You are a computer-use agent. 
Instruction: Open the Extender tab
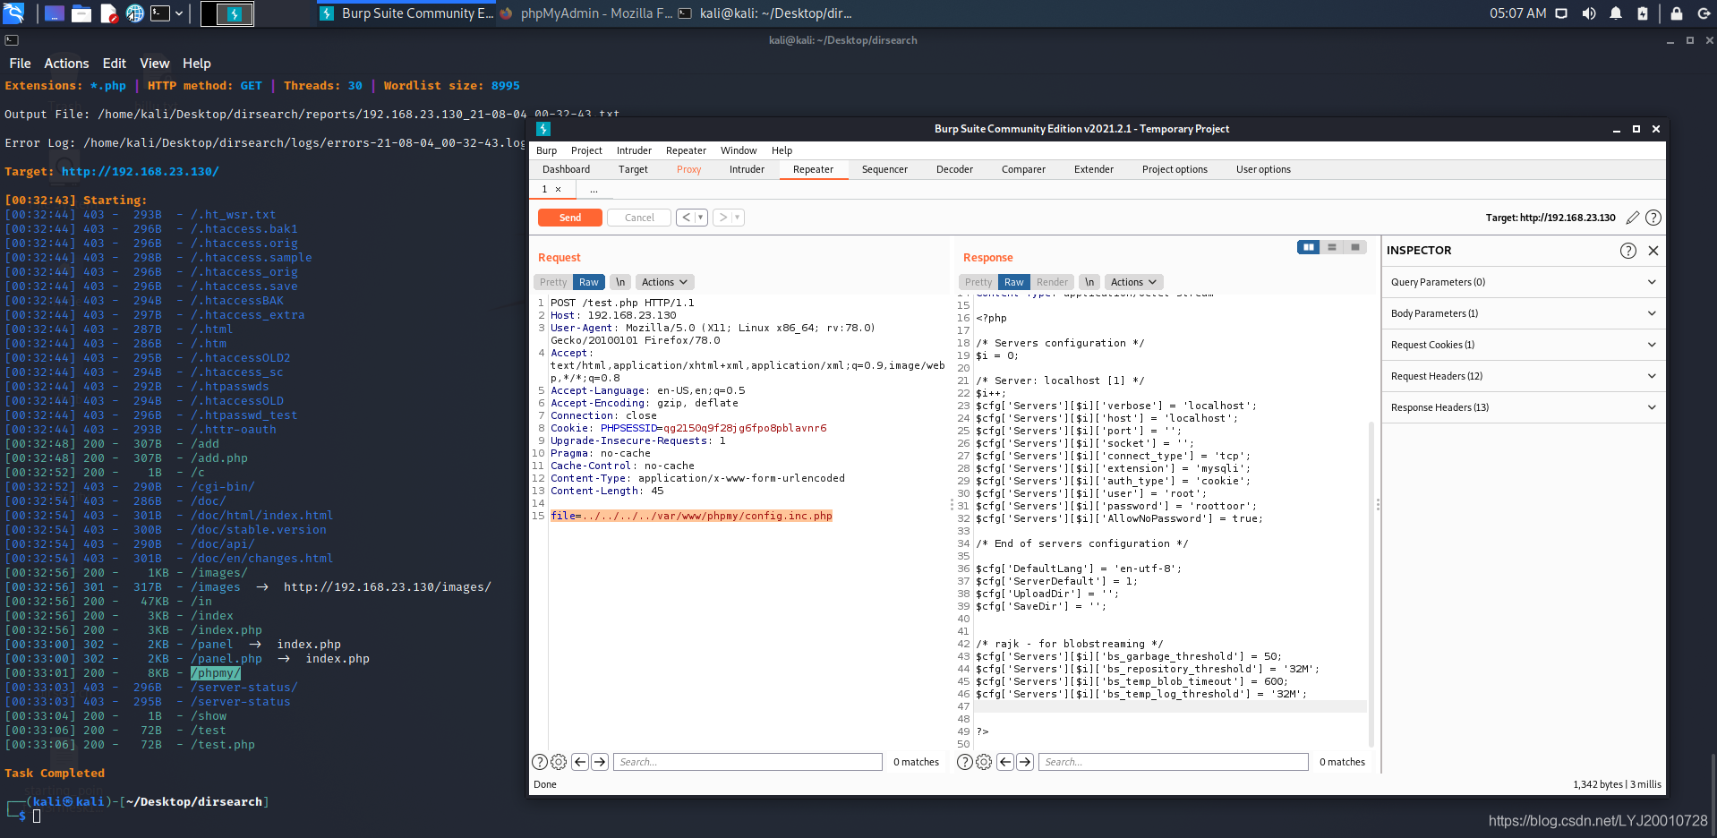pyautogui.click(x=1094, y=169)
